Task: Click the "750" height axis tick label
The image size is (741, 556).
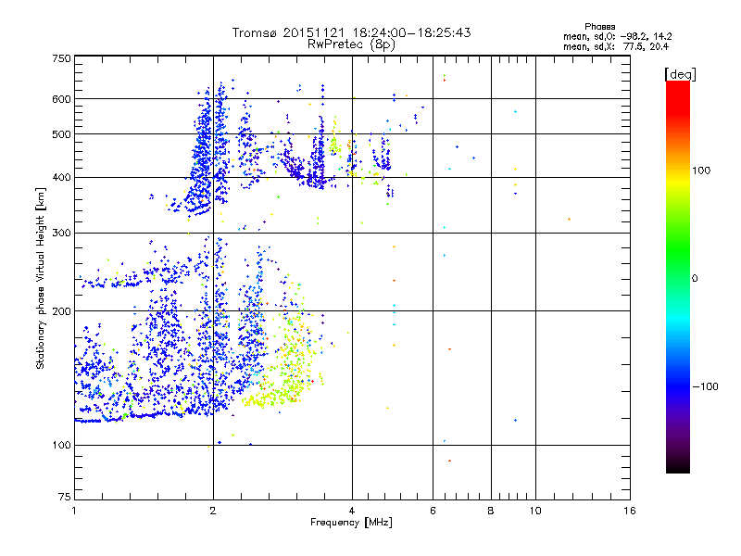Action: point(61,58)
